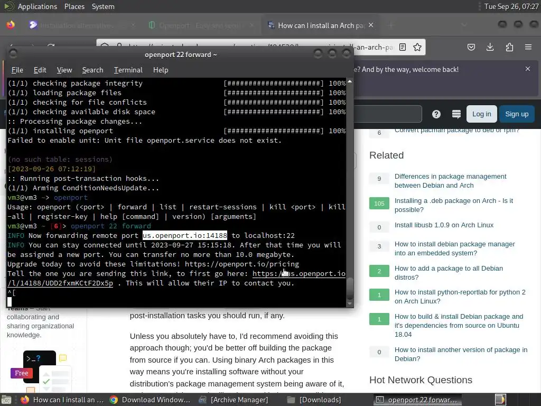Open the Terminal menu in terminal window
This screenshot has width=541, height=406.
coord(128,70)
